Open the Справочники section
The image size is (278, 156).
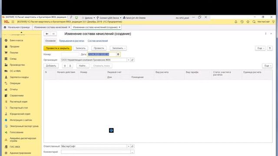pyautogui.click(x=17, y=95)
